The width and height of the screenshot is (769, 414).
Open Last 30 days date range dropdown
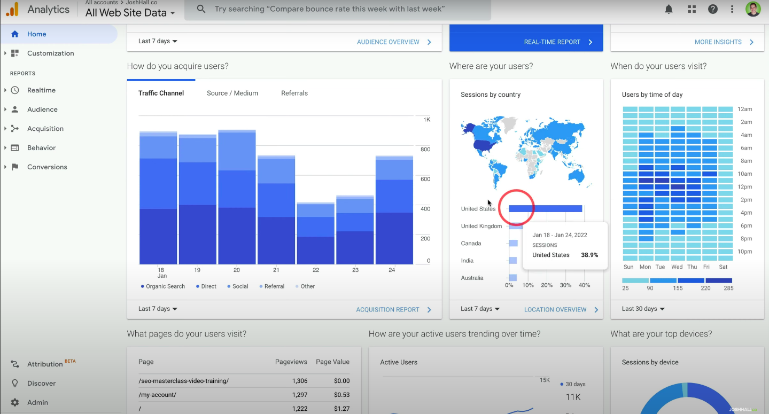tap(643, 309)
